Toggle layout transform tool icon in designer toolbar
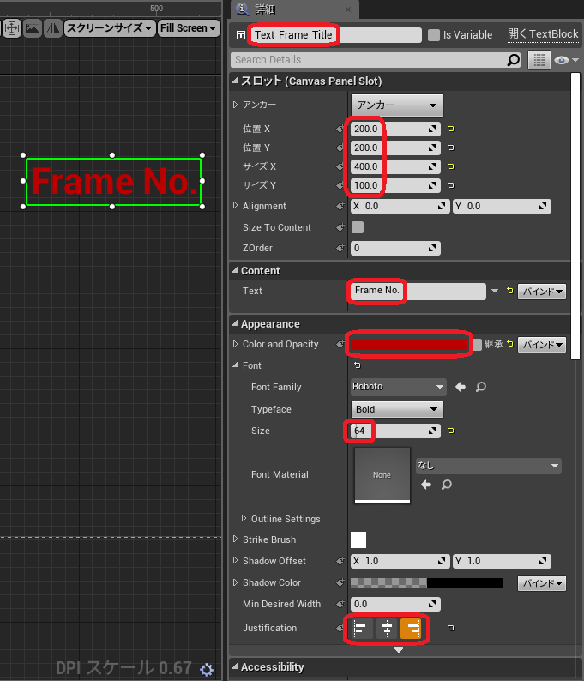 click(12, 28)
